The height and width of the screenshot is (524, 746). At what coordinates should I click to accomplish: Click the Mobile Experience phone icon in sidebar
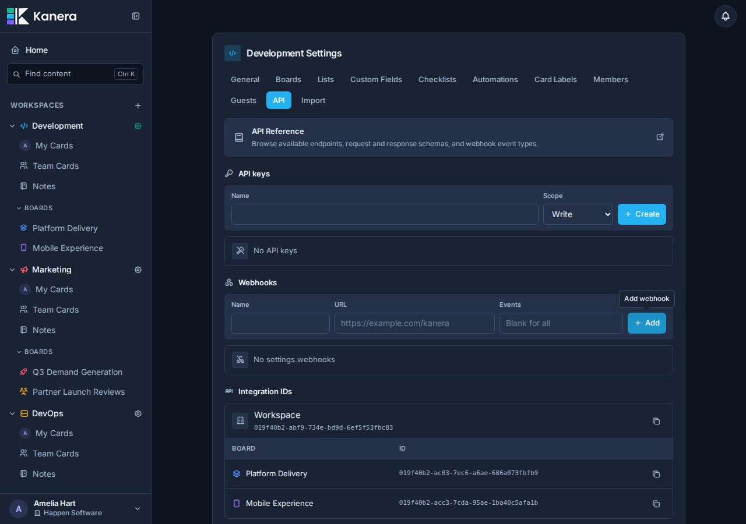pos(23,248)
